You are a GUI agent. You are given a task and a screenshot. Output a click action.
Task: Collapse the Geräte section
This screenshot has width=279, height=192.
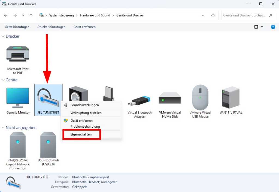coord(3,80)
